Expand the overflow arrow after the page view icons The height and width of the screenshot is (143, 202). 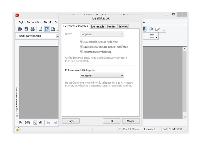[x=58, y=30]
